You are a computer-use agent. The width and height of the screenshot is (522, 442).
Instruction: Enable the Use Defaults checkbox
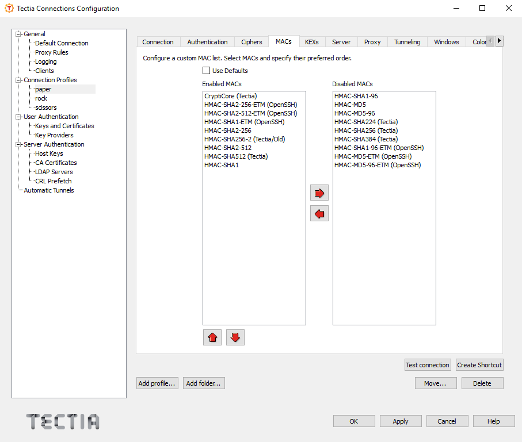point(206,70)
